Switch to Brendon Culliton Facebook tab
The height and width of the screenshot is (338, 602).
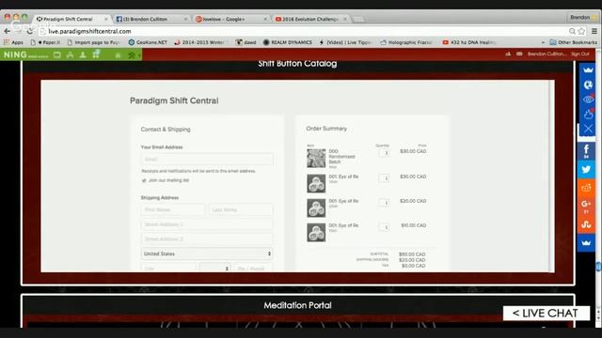(x=146, y=19)
